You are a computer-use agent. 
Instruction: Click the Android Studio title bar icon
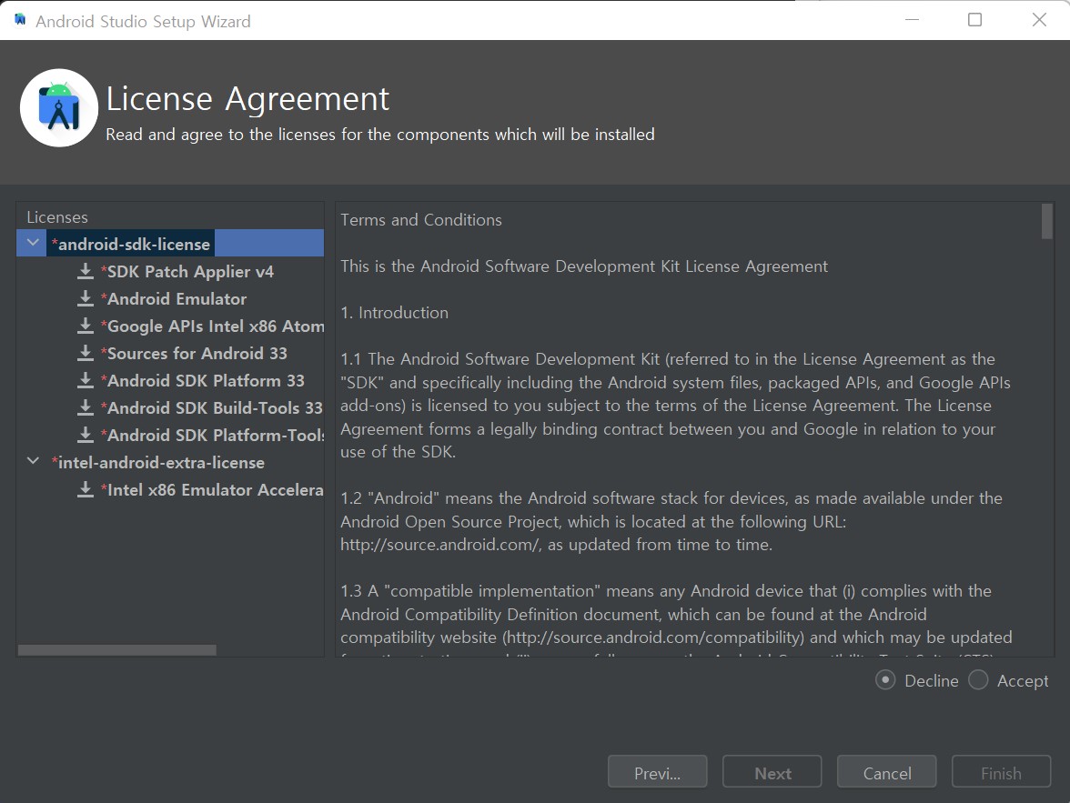coord(20,21)
